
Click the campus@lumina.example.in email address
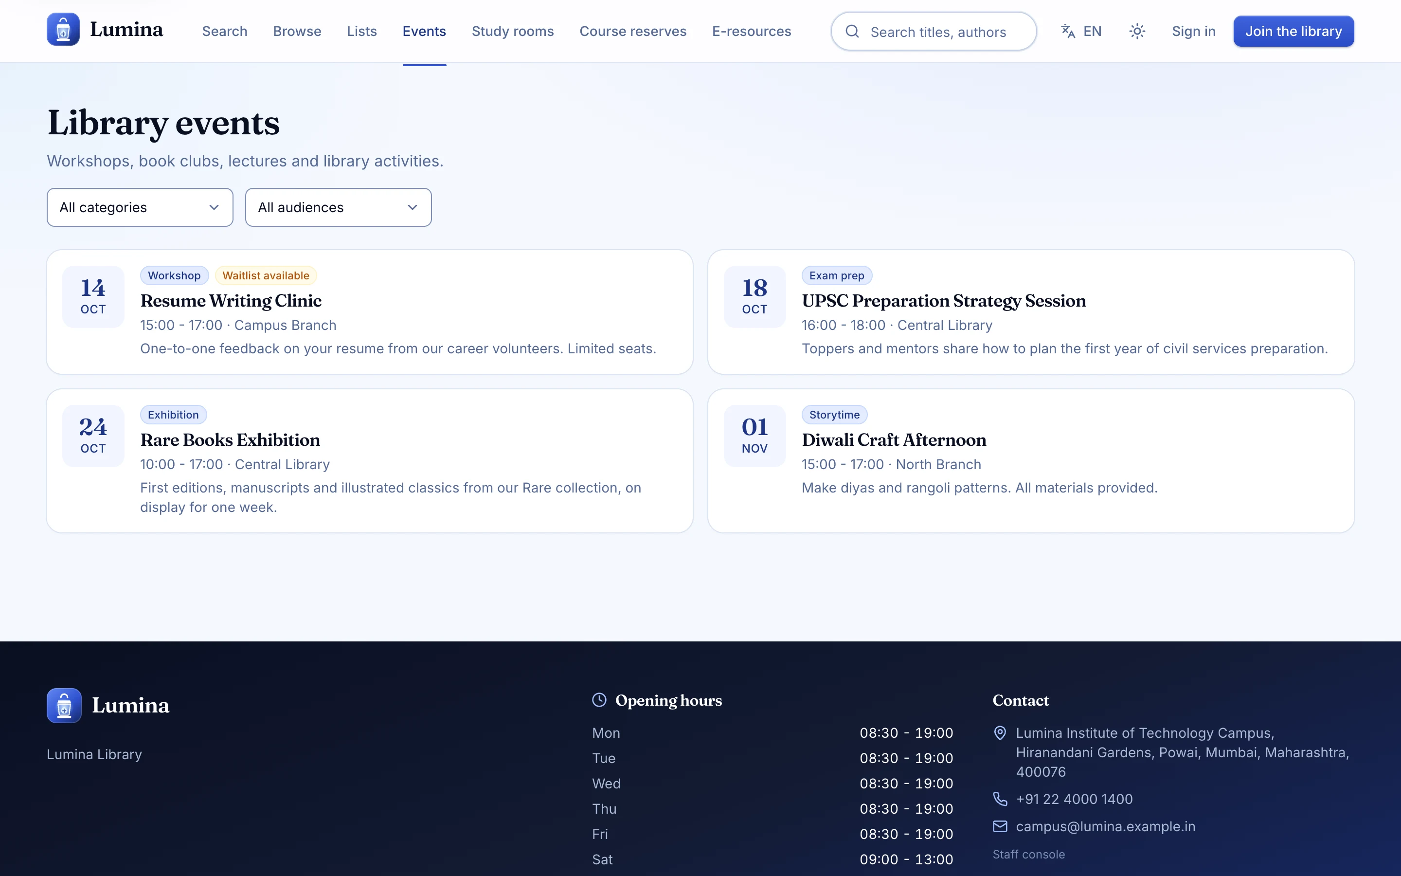click(x=1105, y=826)
